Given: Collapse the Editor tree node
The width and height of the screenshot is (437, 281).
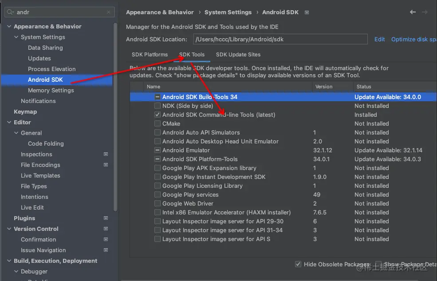Looking at the screenshot, I should click(9, 122).
